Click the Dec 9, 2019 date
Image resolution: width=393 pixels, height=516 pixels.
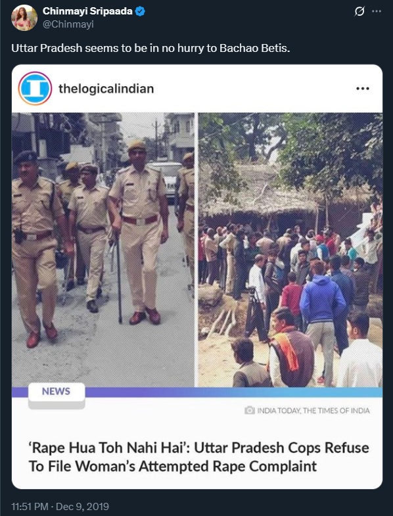pos(82,506)
